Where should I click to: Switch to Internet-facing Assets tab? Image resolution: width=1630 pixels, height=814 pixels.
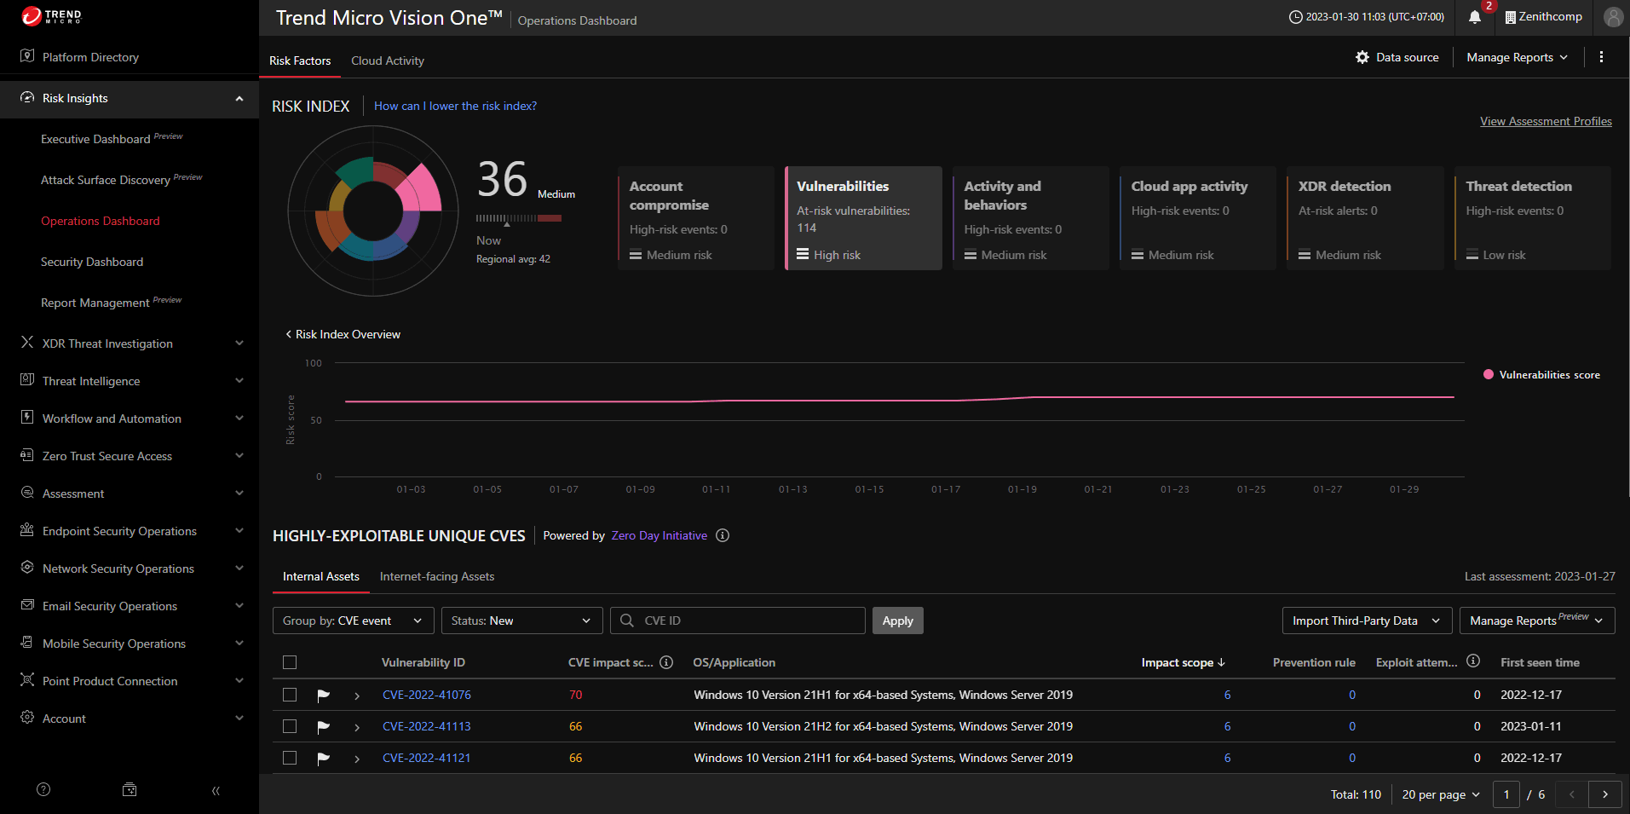point(437,576)
